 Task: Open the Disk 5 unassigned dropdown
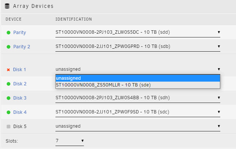(138, 126)
